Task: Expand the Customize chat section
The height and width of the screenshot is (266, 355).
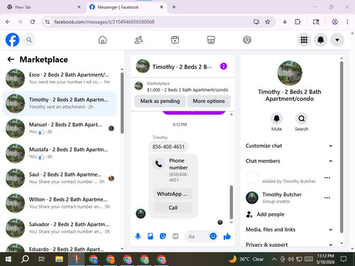Action: point(289,145)
